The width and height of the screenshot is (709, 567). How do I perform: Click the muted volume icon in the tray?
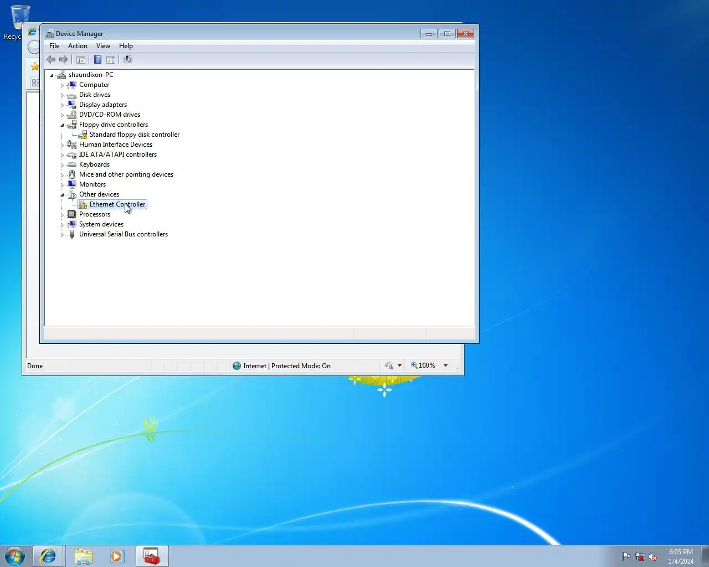click(654, 556)
